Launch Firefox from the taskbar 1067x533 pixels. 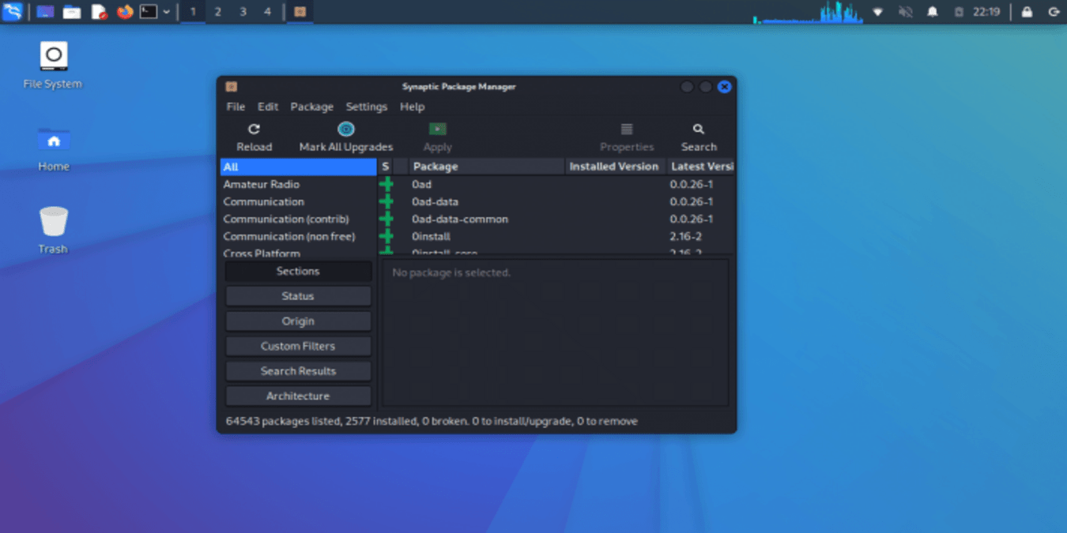pyautogui.click(x=124, y=11)
